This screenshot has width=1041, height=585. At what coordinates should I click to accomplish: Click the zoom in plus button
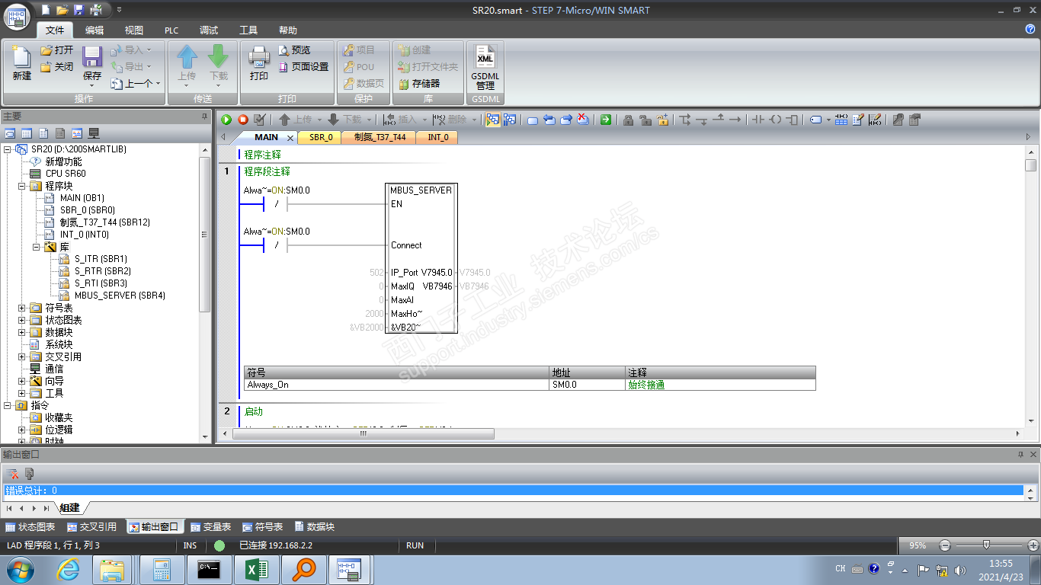click(x=1033, y=545)
